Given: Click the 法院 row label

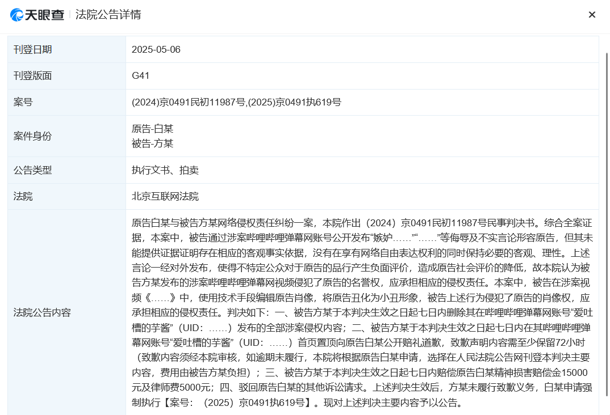Looking at the screenshot, I should pyautogui.click(x=23, y=196).
